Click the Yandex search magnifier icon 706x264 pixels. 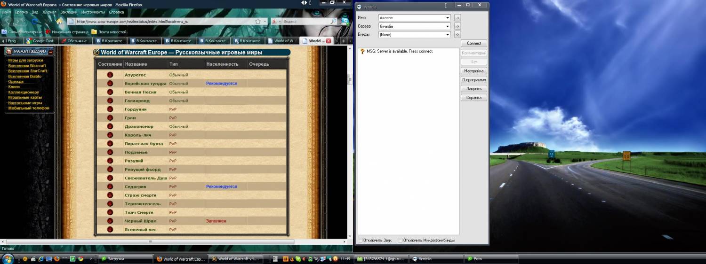point(333,21)
